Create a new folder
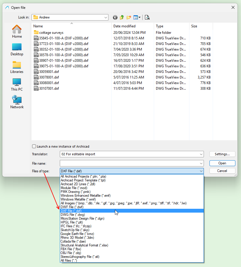The image size is (241, 267). pyautogui.click(x=129, y=17)
